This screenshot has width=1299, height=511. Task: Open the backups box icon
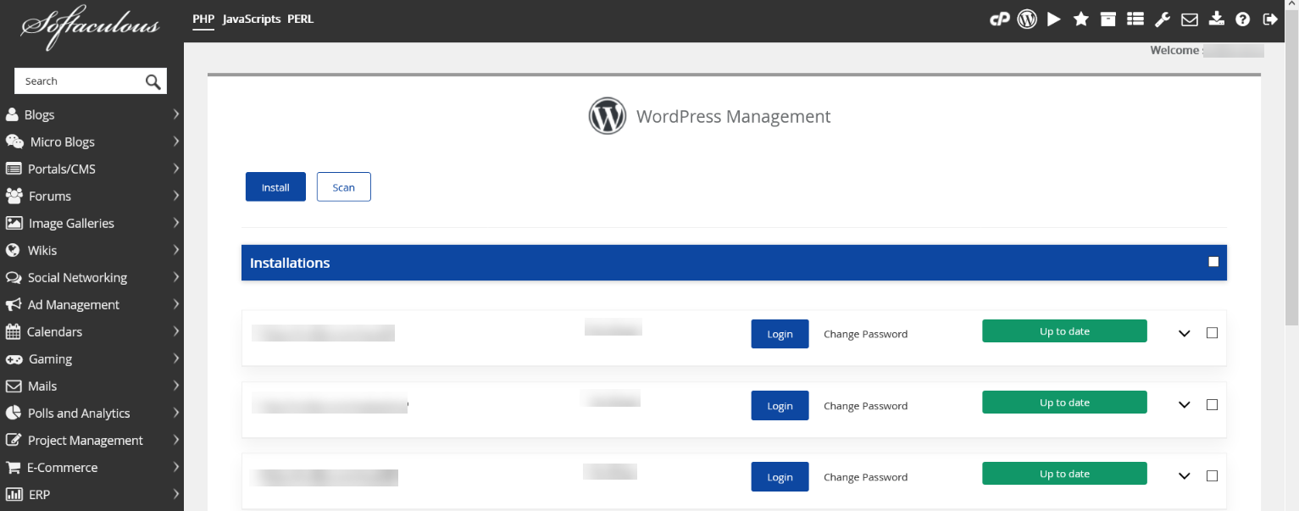1107,18
